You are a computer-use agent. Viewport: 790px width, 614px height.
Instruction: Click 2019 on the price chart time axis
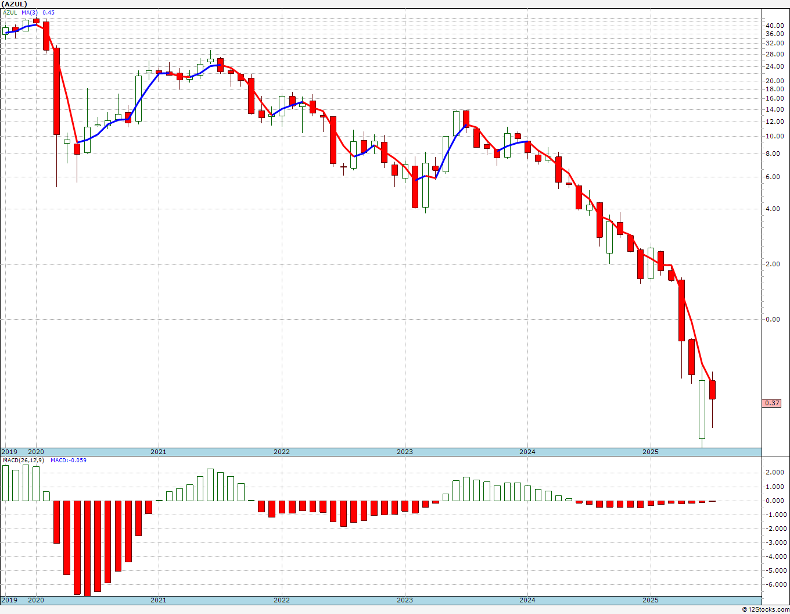pyautogui.click(x=9, y=452)
